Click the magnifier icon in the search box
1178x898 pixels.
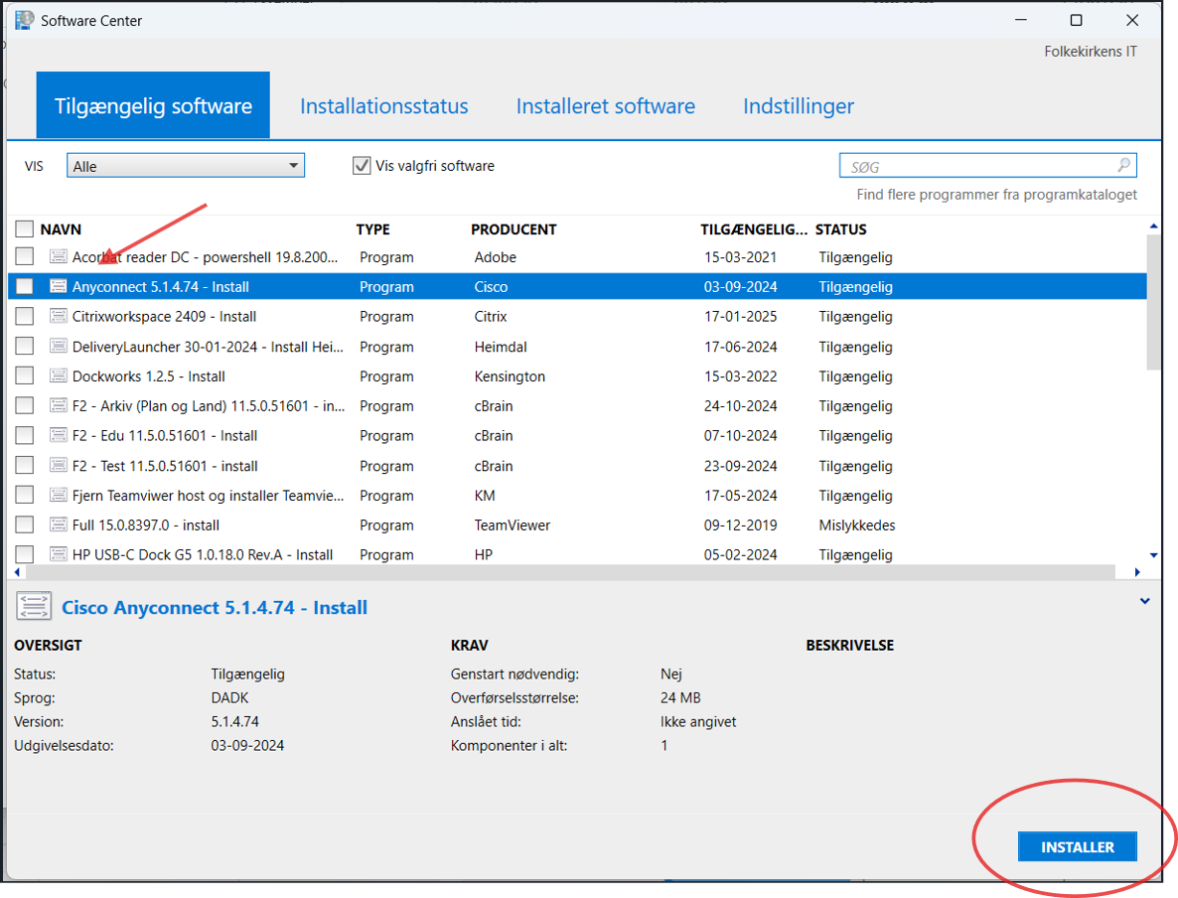[x=1123, y=165]
